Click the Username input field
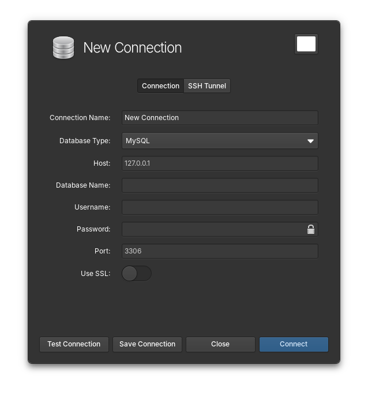 [220, 207]
